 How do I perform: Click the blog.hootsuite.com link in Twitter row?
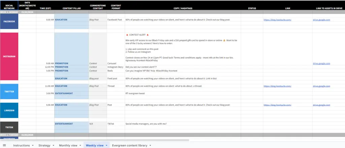(277, 86)
